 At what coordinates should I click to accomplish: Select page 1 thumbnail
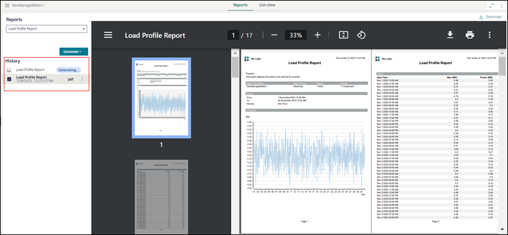pos(162,98)
